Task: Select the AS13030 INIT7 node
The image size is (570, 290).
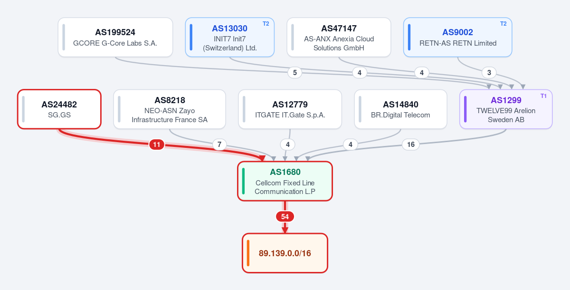Action: (230, 38)
